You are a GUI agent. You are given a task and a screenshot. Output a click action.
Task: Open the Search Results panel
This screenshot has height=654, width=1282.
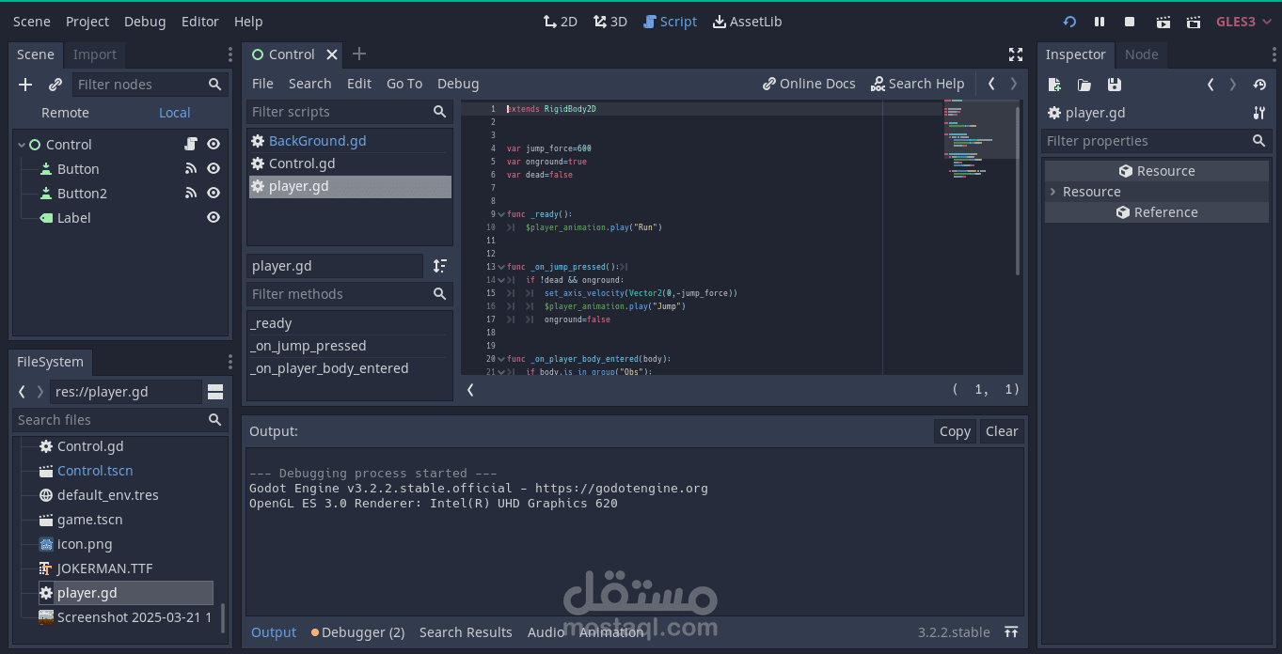click(466, 632)
